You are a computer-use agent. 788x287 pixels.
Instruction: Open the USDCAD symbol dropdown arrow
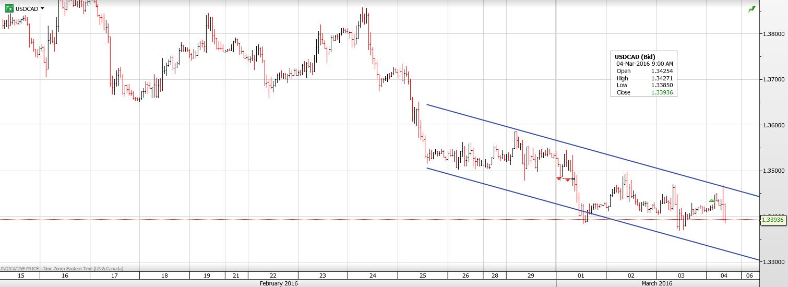[x=42, y=8]
